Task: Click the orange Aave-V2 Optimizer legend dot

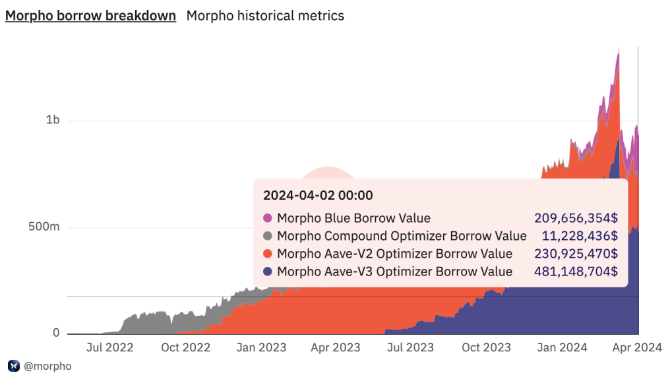Action: coord(267,254)
